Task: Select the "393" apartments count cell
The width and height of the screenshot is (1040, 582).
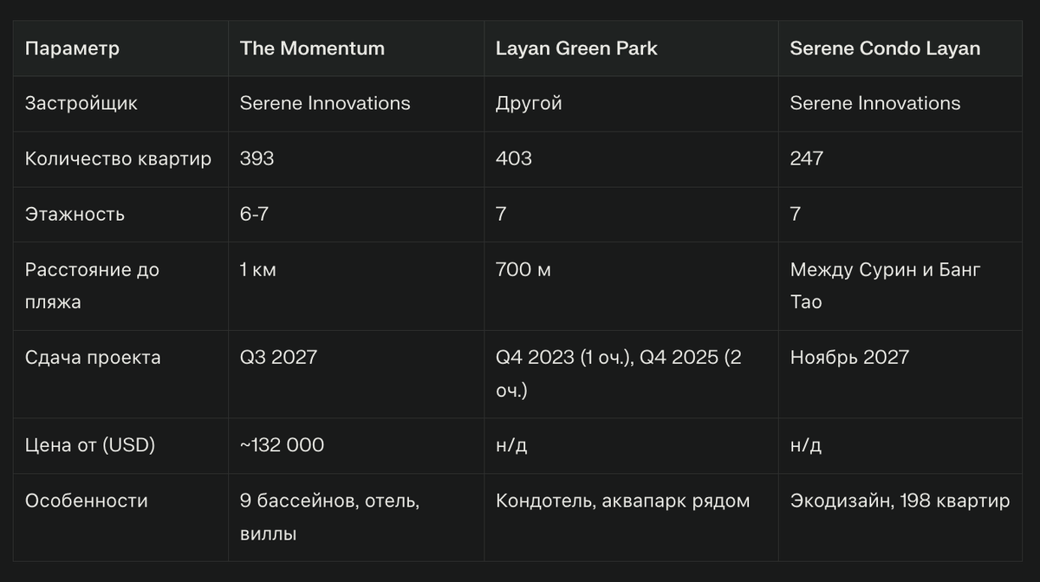Action: (257, 158)
